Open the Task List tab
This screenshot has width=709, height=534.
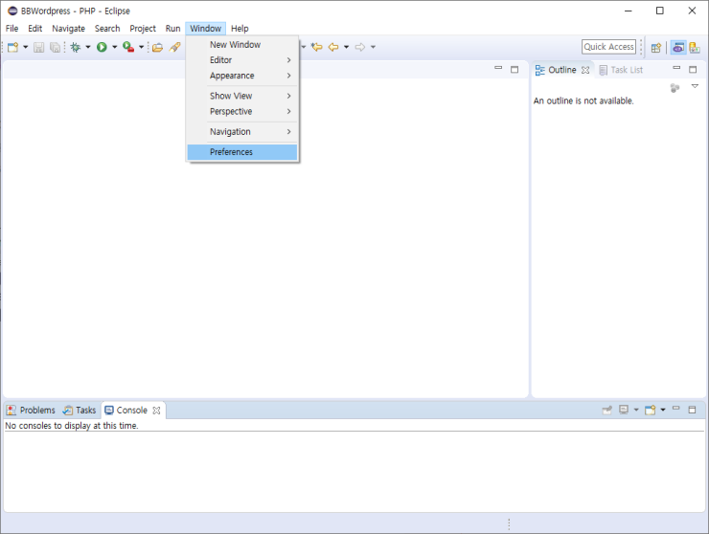(x=626, y=70)
